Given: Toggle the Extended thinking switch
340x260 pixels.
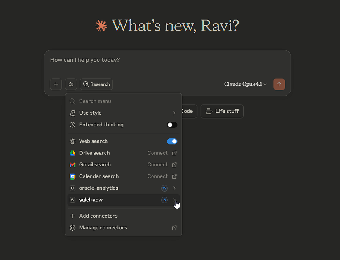Looking at the screenshot, I should pyautogui.click(x=172, y=125).
